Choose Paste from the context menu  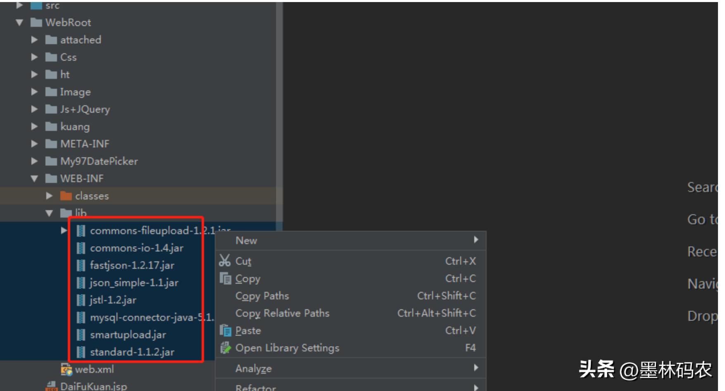click(351, 331)
